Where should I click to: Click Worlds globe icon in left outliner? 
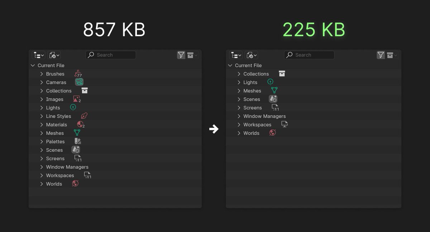coord(75,184)
